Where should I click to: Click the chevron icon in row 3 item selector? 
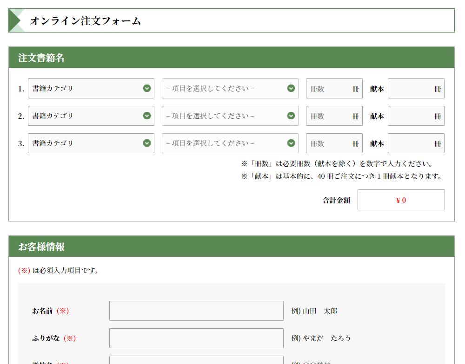point(291,143)
